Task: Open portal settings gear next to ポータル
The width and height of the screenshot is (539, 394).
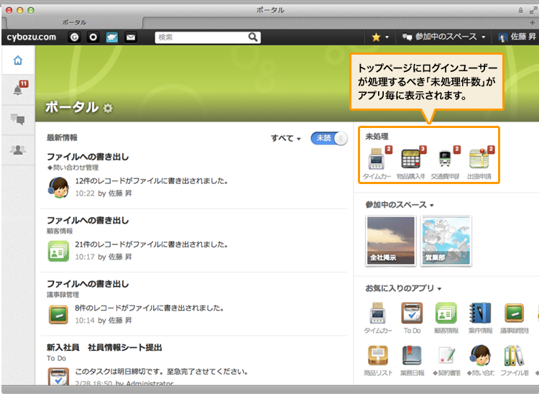Action: tap(108, 108)
